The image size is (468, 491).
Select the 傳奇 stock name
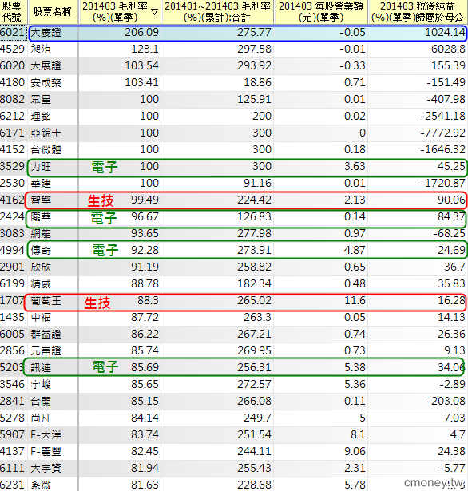click(41, 251)
